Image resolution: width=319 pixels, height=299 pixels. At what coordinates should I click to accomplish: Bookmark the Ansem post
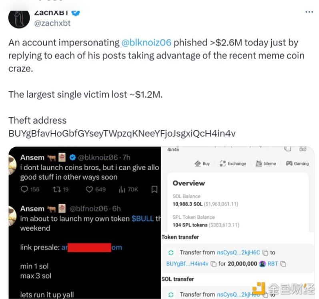point(154,189)
